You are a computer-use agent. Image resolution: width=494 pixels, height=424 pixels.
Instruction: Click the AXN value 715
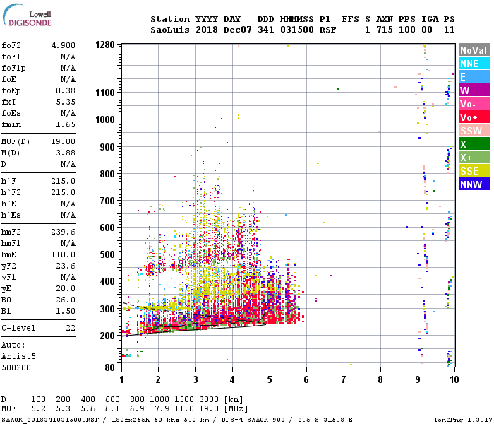385,30
